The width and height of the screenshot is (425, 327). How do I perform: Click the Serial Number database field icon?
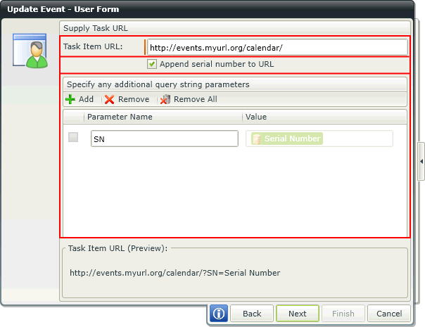coord(257,139)
